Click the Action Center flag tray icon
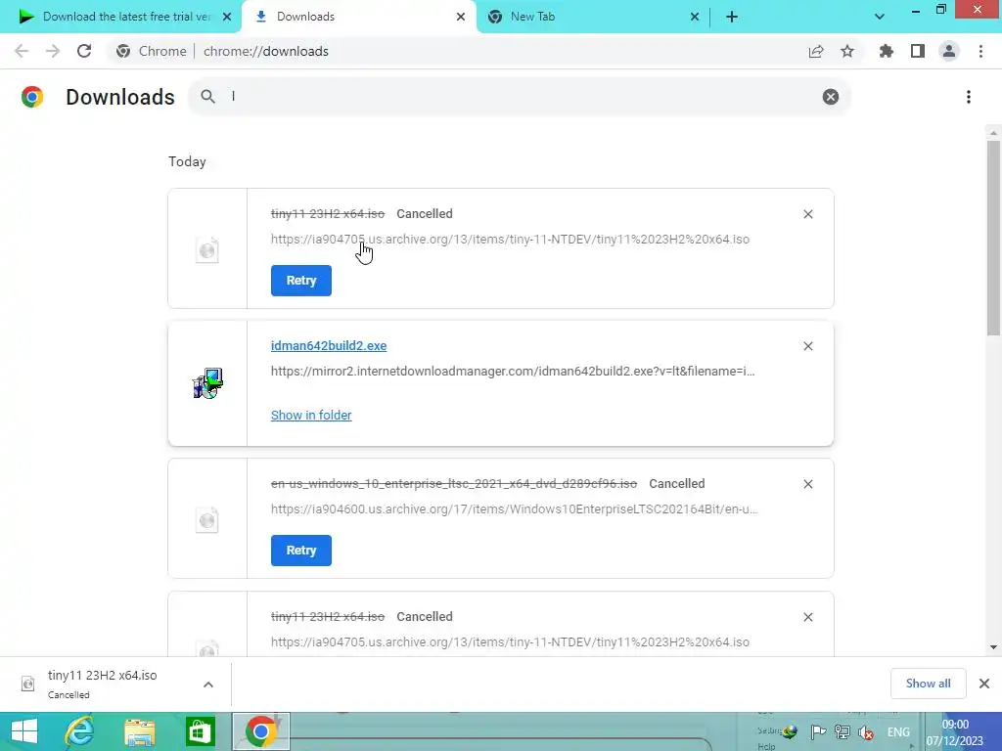The image size is (1002, 751). 818,732
